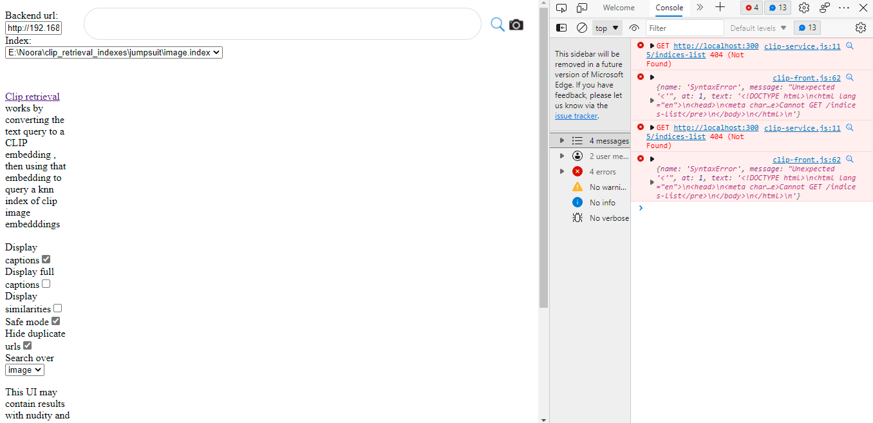The height and width of the screenshot is (423, 873).
Task: Open the 'Clip retrieval' link
Action: (x=32, y=96)
